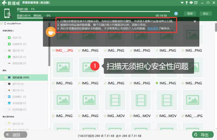217x140 pixels.
Task: Select the 相机胶卷 (269) category
Action: point(24,77)
